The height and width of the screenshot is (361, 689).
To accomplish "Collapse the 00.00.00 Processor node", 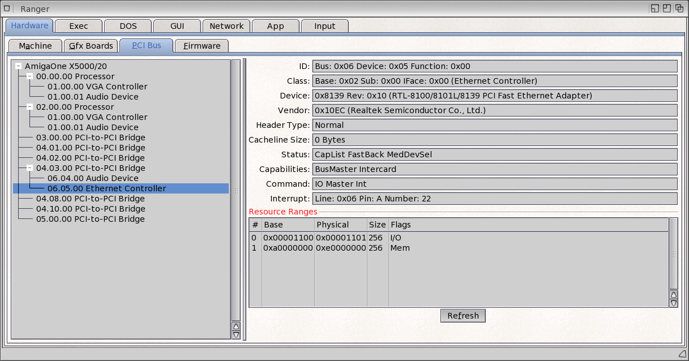I will [x=29, y=76].
